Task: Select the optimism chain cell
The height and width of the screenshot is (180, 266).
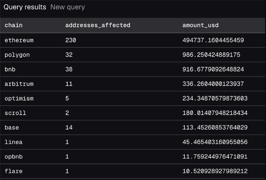Action: click(x=19, y=98)
